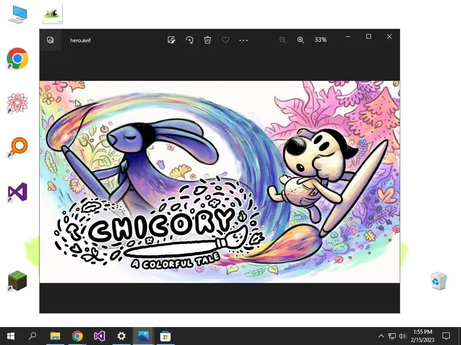The image size is (461, 345).
Task: Click the hero.avif file name title
Action: pyautogui.click(x=80, y=40)
